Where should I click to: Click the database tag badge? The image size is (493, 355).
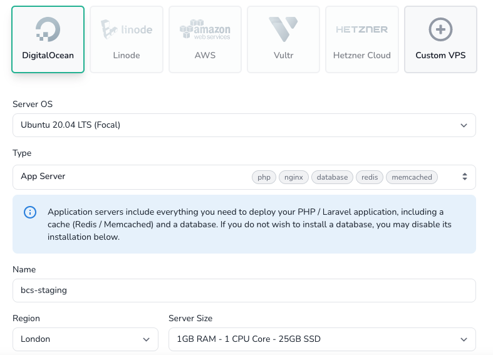[x=332, y=177]
